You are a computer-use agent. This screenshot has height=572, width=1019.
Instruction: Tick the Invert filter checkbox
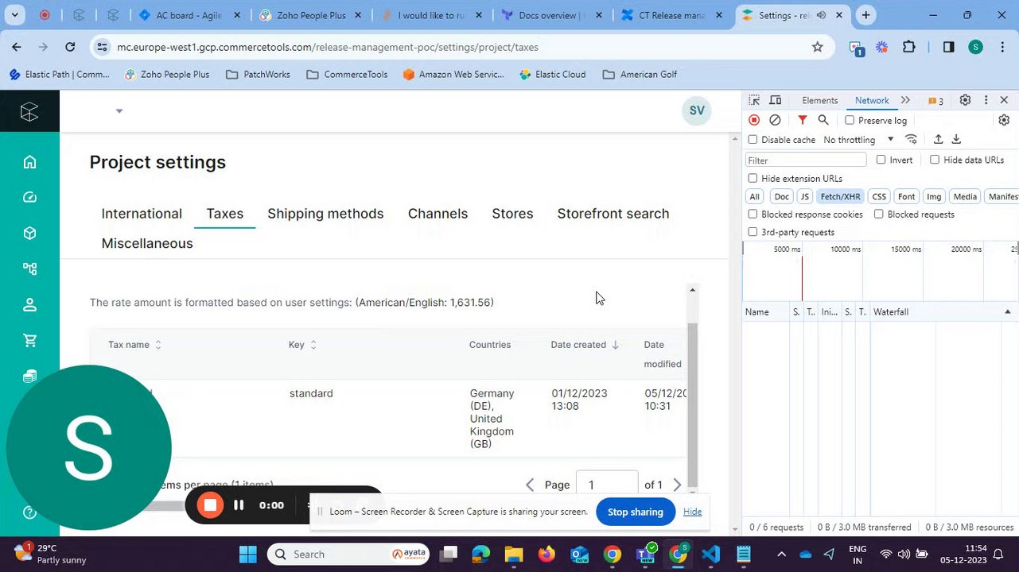(881, 160)
